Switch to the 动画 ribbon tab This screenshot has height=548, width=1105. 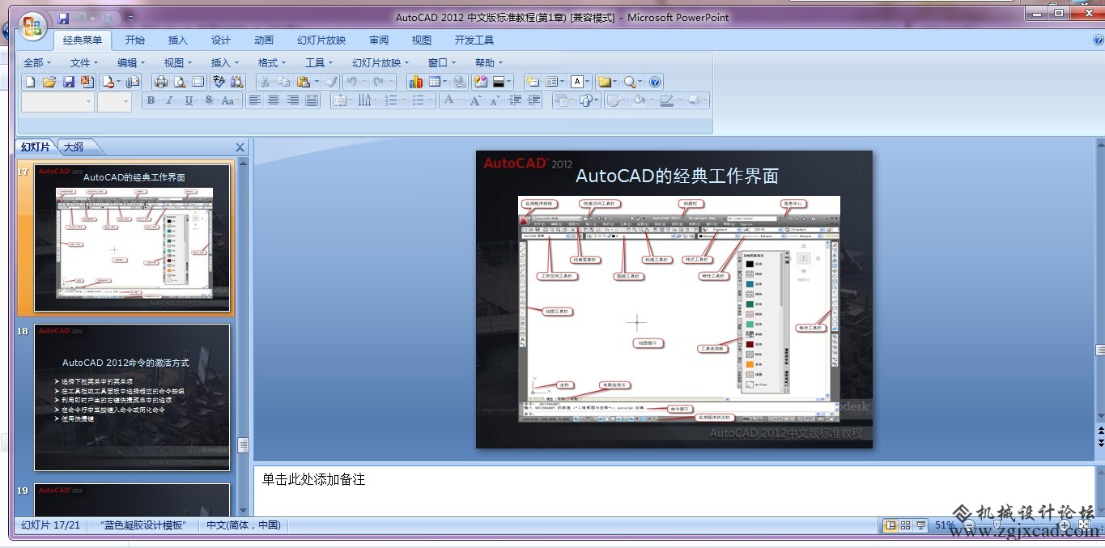(x=264, y=40)
